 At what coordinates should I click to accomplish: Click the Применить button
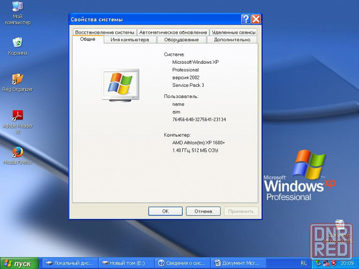coord(241,211)
